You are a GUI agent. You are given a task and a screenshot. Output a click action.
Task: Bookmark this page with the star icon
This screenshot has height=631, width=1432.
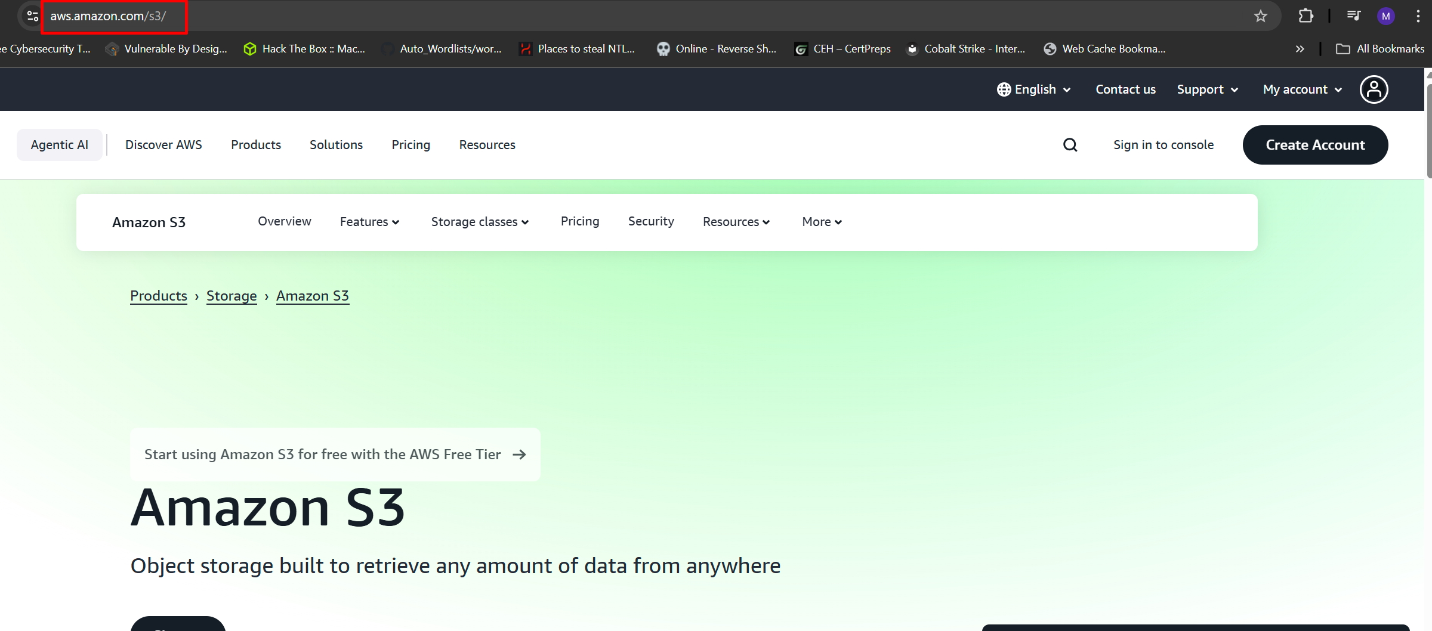[x=1260, y=16]
